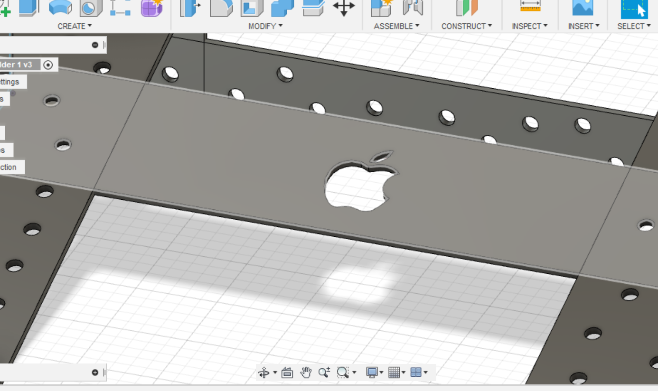Activate the Pan hand tool
Screen dimensions: 658x391
[306, 372]
